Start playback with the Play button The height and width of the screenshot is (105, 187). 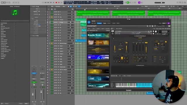(53, 3)
